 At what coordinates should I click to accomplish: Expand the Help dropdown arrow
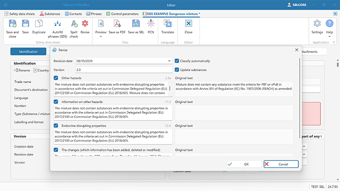[x=329, y=37]
